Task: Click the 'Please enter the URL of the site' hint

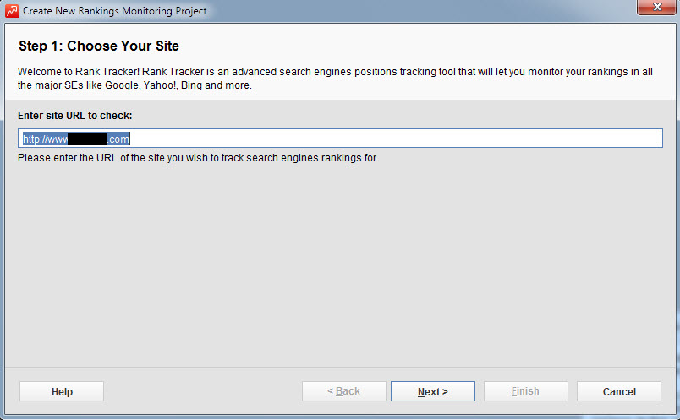Action: pyautogui.click(x=198, y=158)
